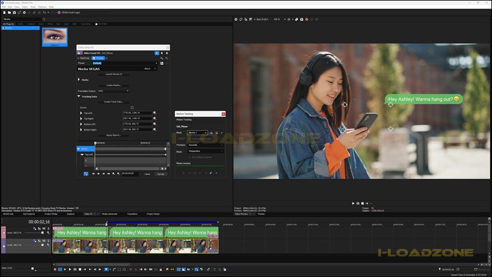Open preview project properties gear icon
492x277 pixels.
(x=236, y=19)
